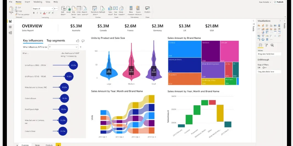Toggle underline text formatting
The width and height of the screenshot is (293, 146).
(41, 13)
